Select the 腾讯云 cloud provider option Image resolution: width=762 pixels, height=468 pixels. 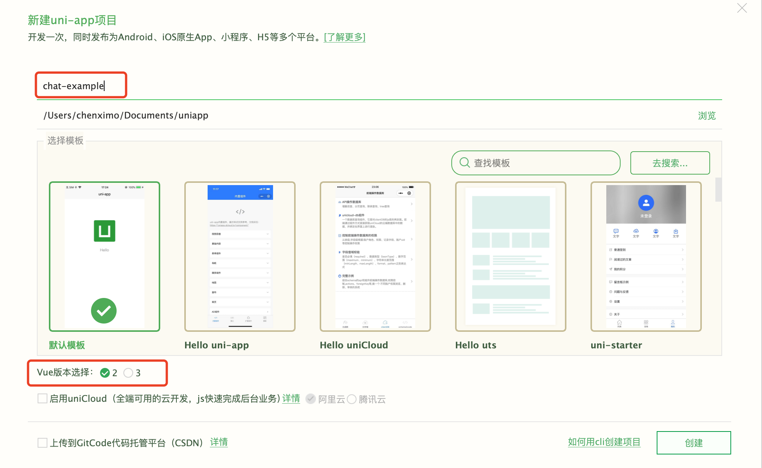pyautogui.click(x=352, y=399)
